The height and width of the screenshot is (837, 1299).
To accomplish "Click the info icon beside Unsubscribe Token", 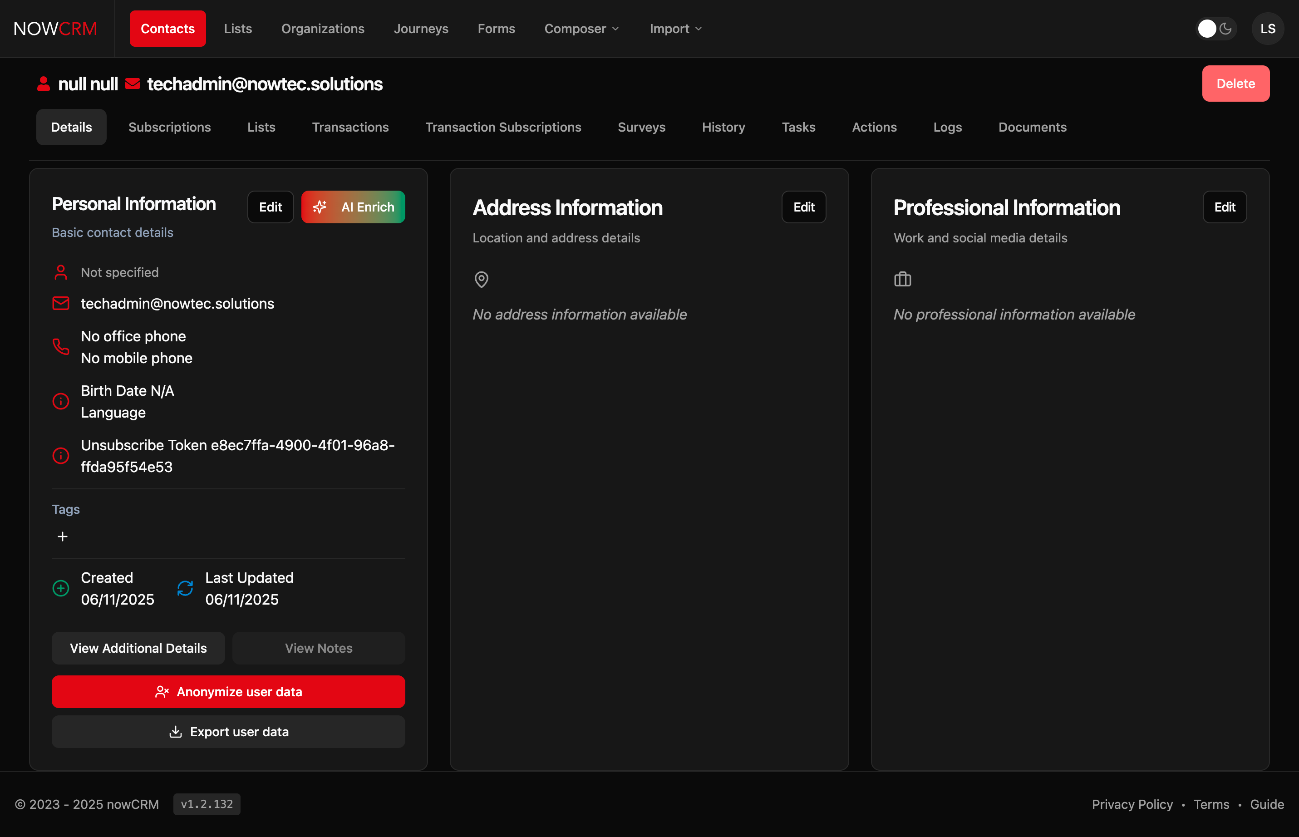I will point(60,455).
